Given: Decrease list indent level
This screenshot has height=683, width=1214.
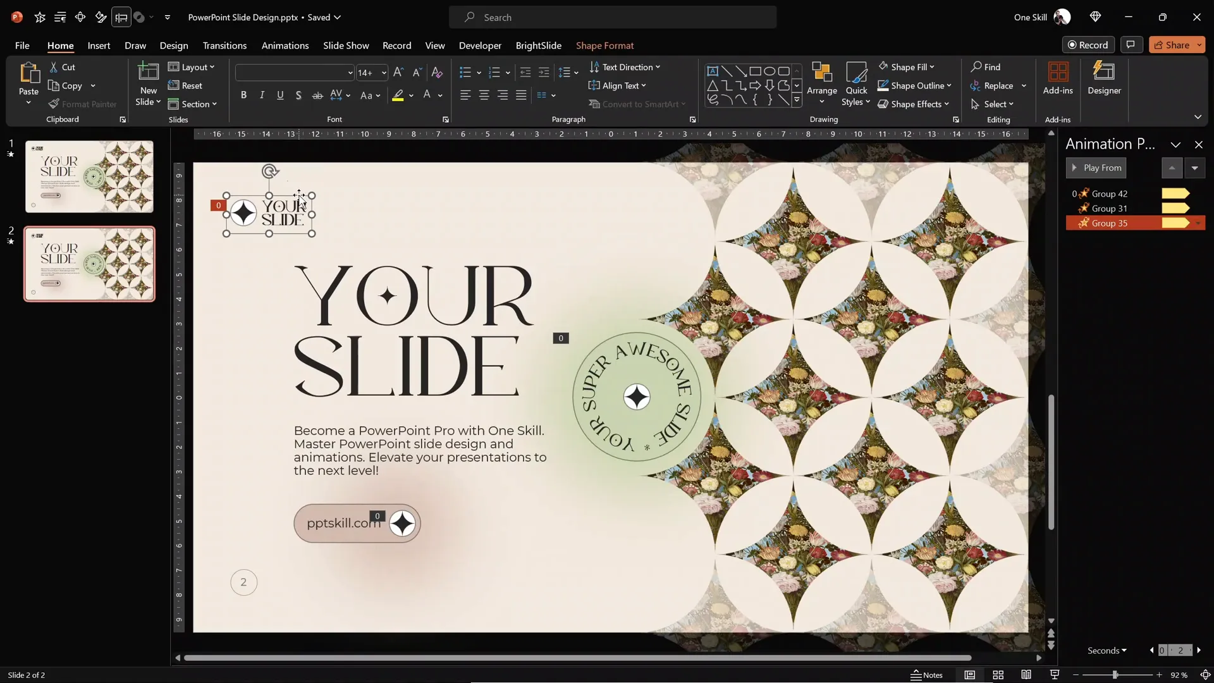Looking at the screenshot, I should (x=525, y=73).
